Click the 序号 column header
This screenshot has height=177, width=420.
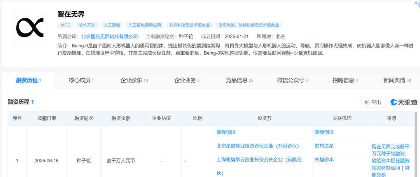(17, 118)
